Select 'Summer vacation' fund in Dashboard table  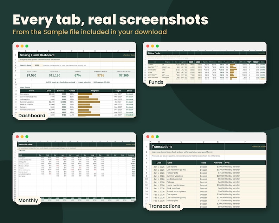point(27,102)
